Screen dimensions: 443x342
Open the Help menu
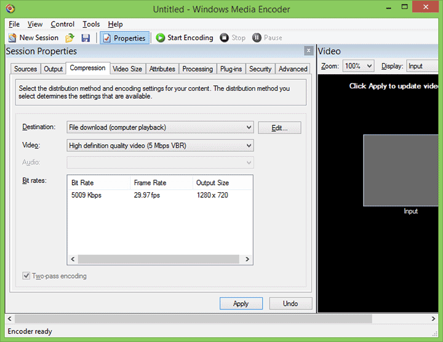tap(115, 24)
